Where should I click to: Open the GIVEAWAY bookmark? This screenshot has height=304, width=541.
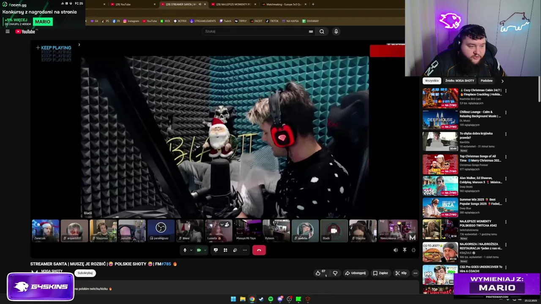(x=310, y=21)
